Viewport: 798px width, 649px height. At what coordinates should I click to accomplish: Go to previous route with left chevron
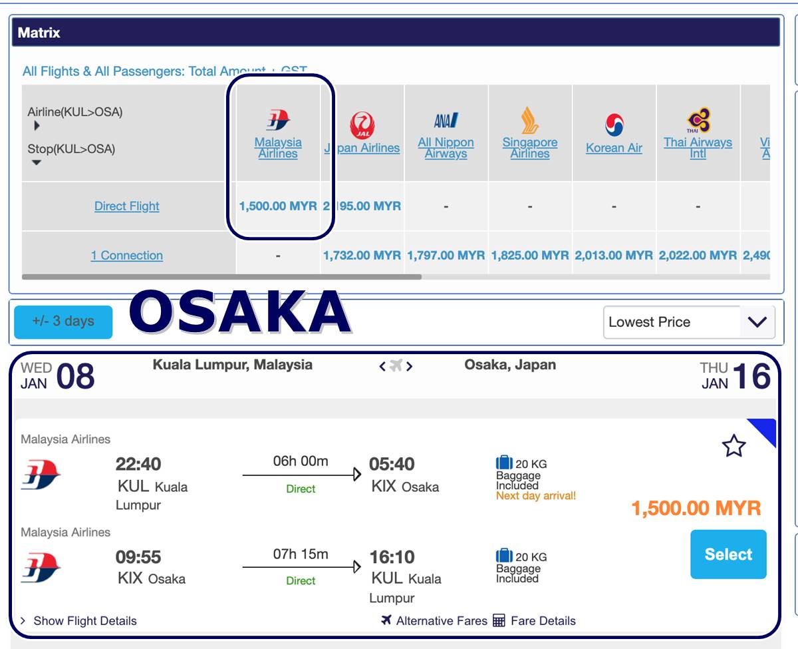(382, 366)
